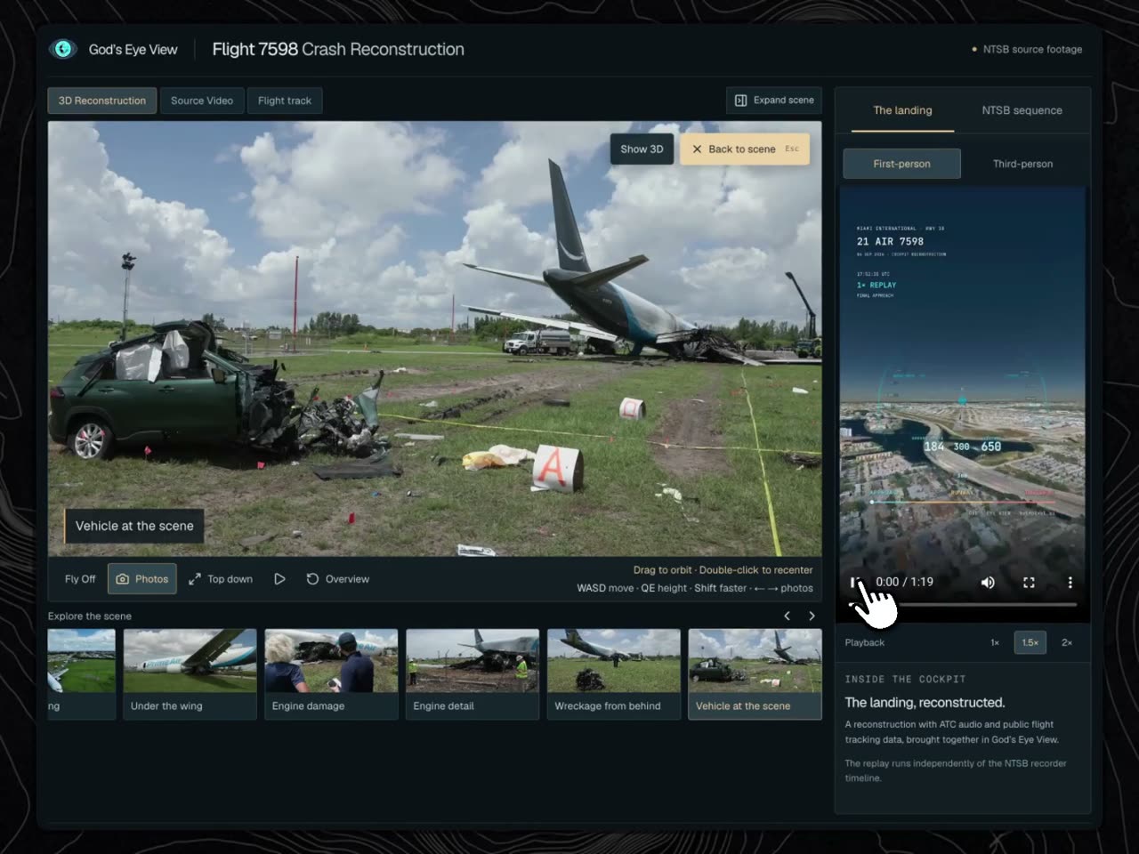Expand the scene using Expand scene
This screenshot has height=854, width=1139.
774,101
